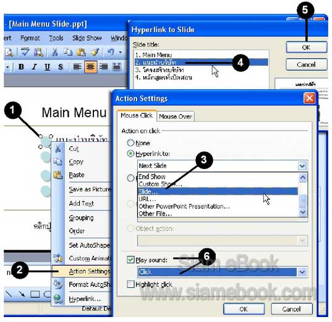This screenshot has height=322, width=332.
Task: Switch to the Mouse Over tab
Action: 176,116
